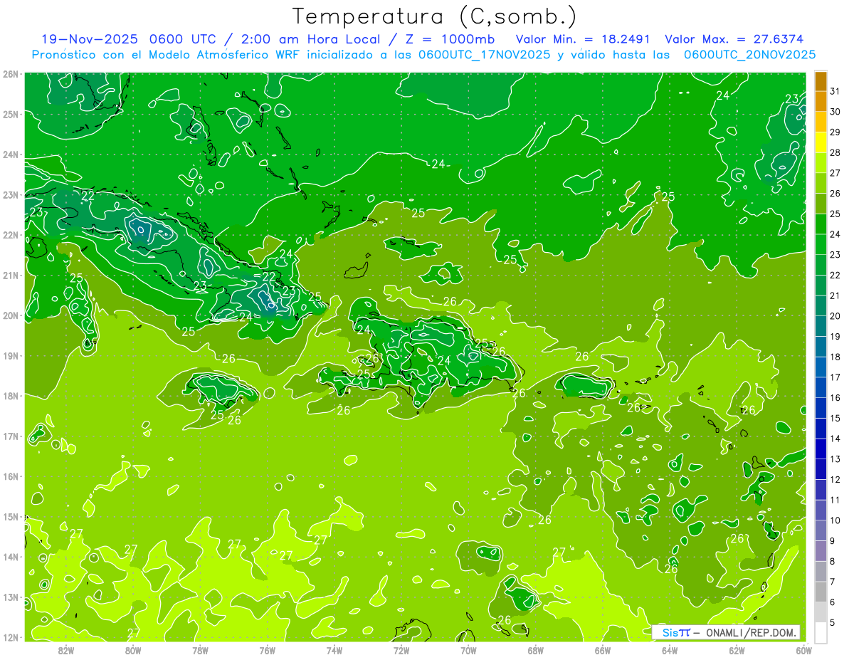Click the orange-brown swatch between legend 30 and 31
Viewport: 854px width, 660px height.
[x=821, y=101]
